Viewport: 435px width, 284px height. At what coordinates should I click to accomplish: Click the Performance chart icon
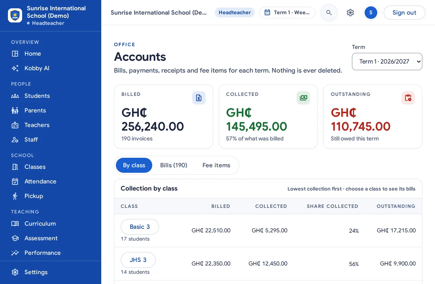point(15,253)
